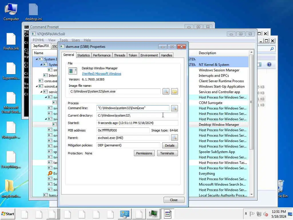Click the Started time field
This screenshot has width=293, height=220.
tap(137, 123)
